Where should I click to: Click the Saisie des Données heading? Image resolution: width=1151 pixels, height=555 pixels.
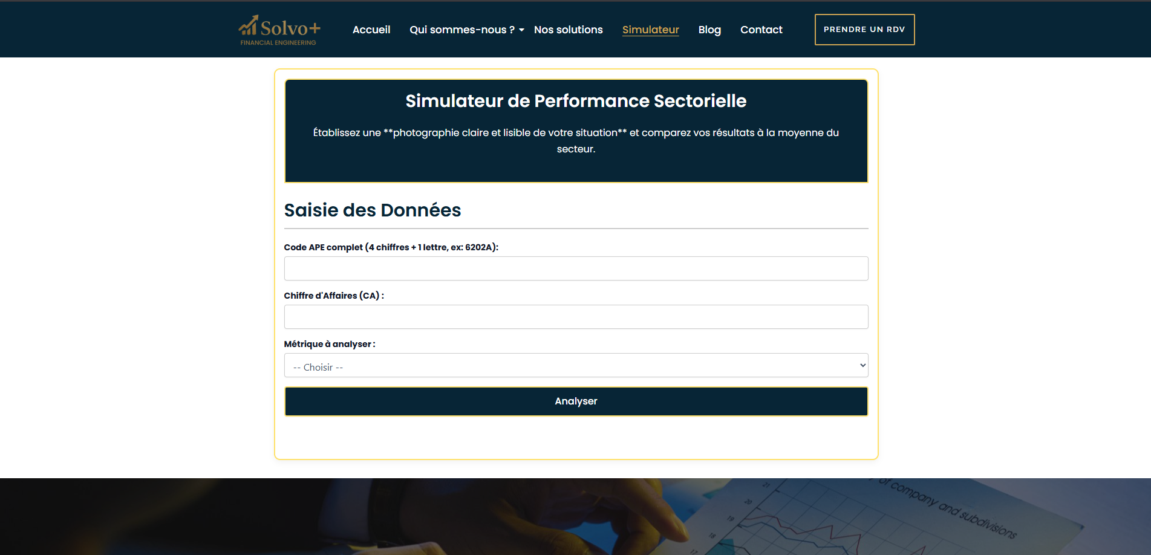[x=373, y=210]
